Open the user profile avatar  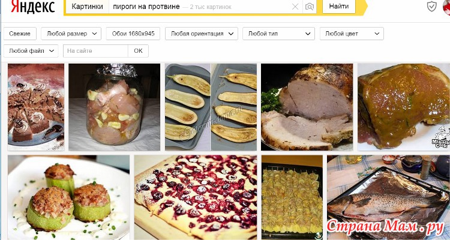(x=446, y=7)
